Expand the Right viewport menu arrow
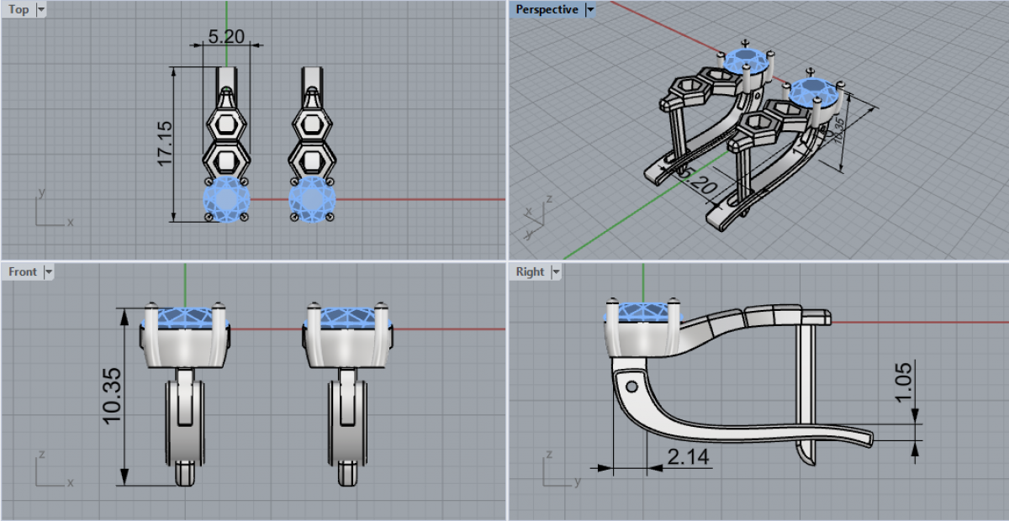This screenshot has width=1009, height=521. [555, 271]
